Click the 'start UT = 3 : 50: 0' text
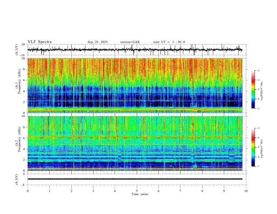277x214 pixels. [169, 42]
